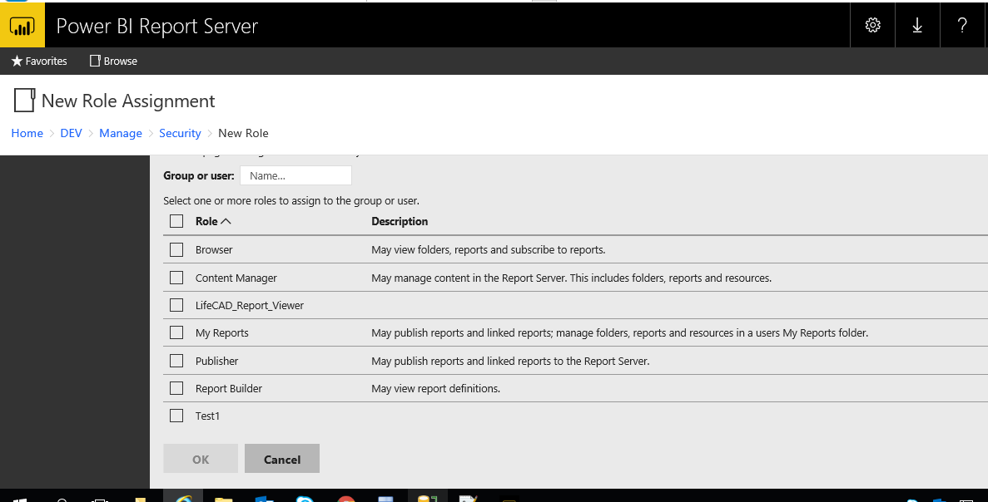Click the Report Builder role name
This screenshot has width=988, height=502.
[229, 389]
